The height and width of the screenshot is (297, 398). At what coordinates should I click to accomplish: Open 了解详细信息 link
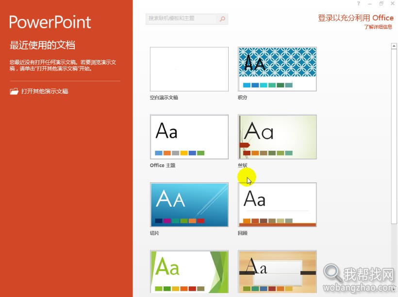point(378,27)
